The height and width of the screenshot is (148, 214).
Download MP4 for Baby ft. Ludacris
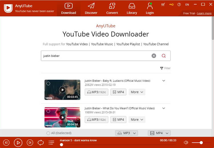point(118,92)
